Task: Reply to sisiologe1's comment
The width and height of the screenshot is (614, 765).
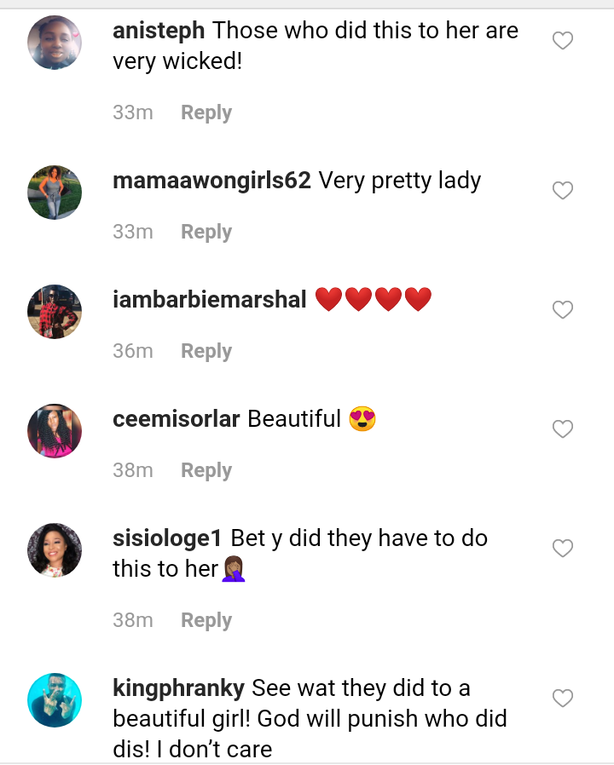Action: coord(206,620)
